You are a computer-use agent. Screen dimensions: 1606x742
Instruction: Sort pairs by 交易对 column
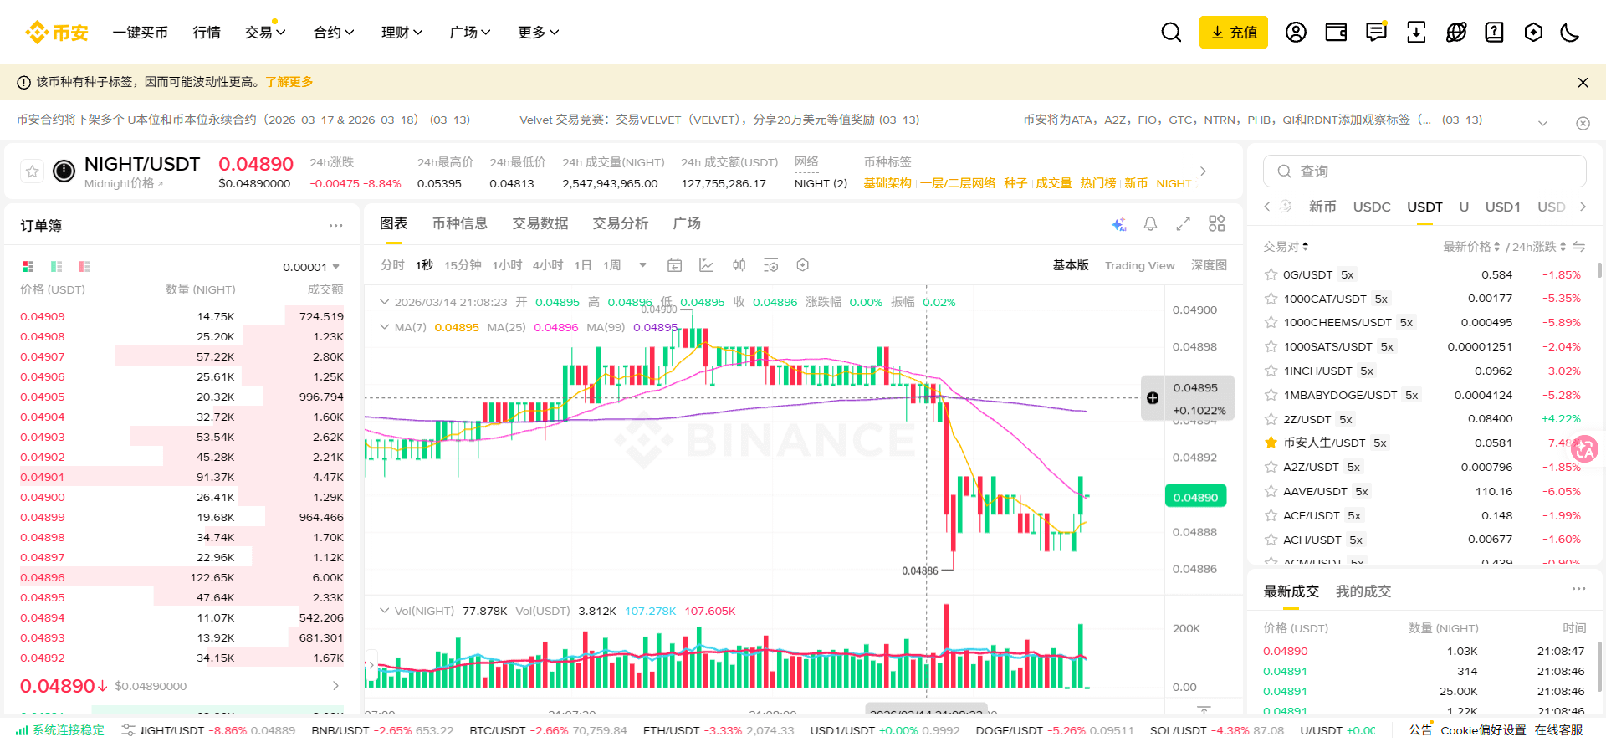[1286, 247]
